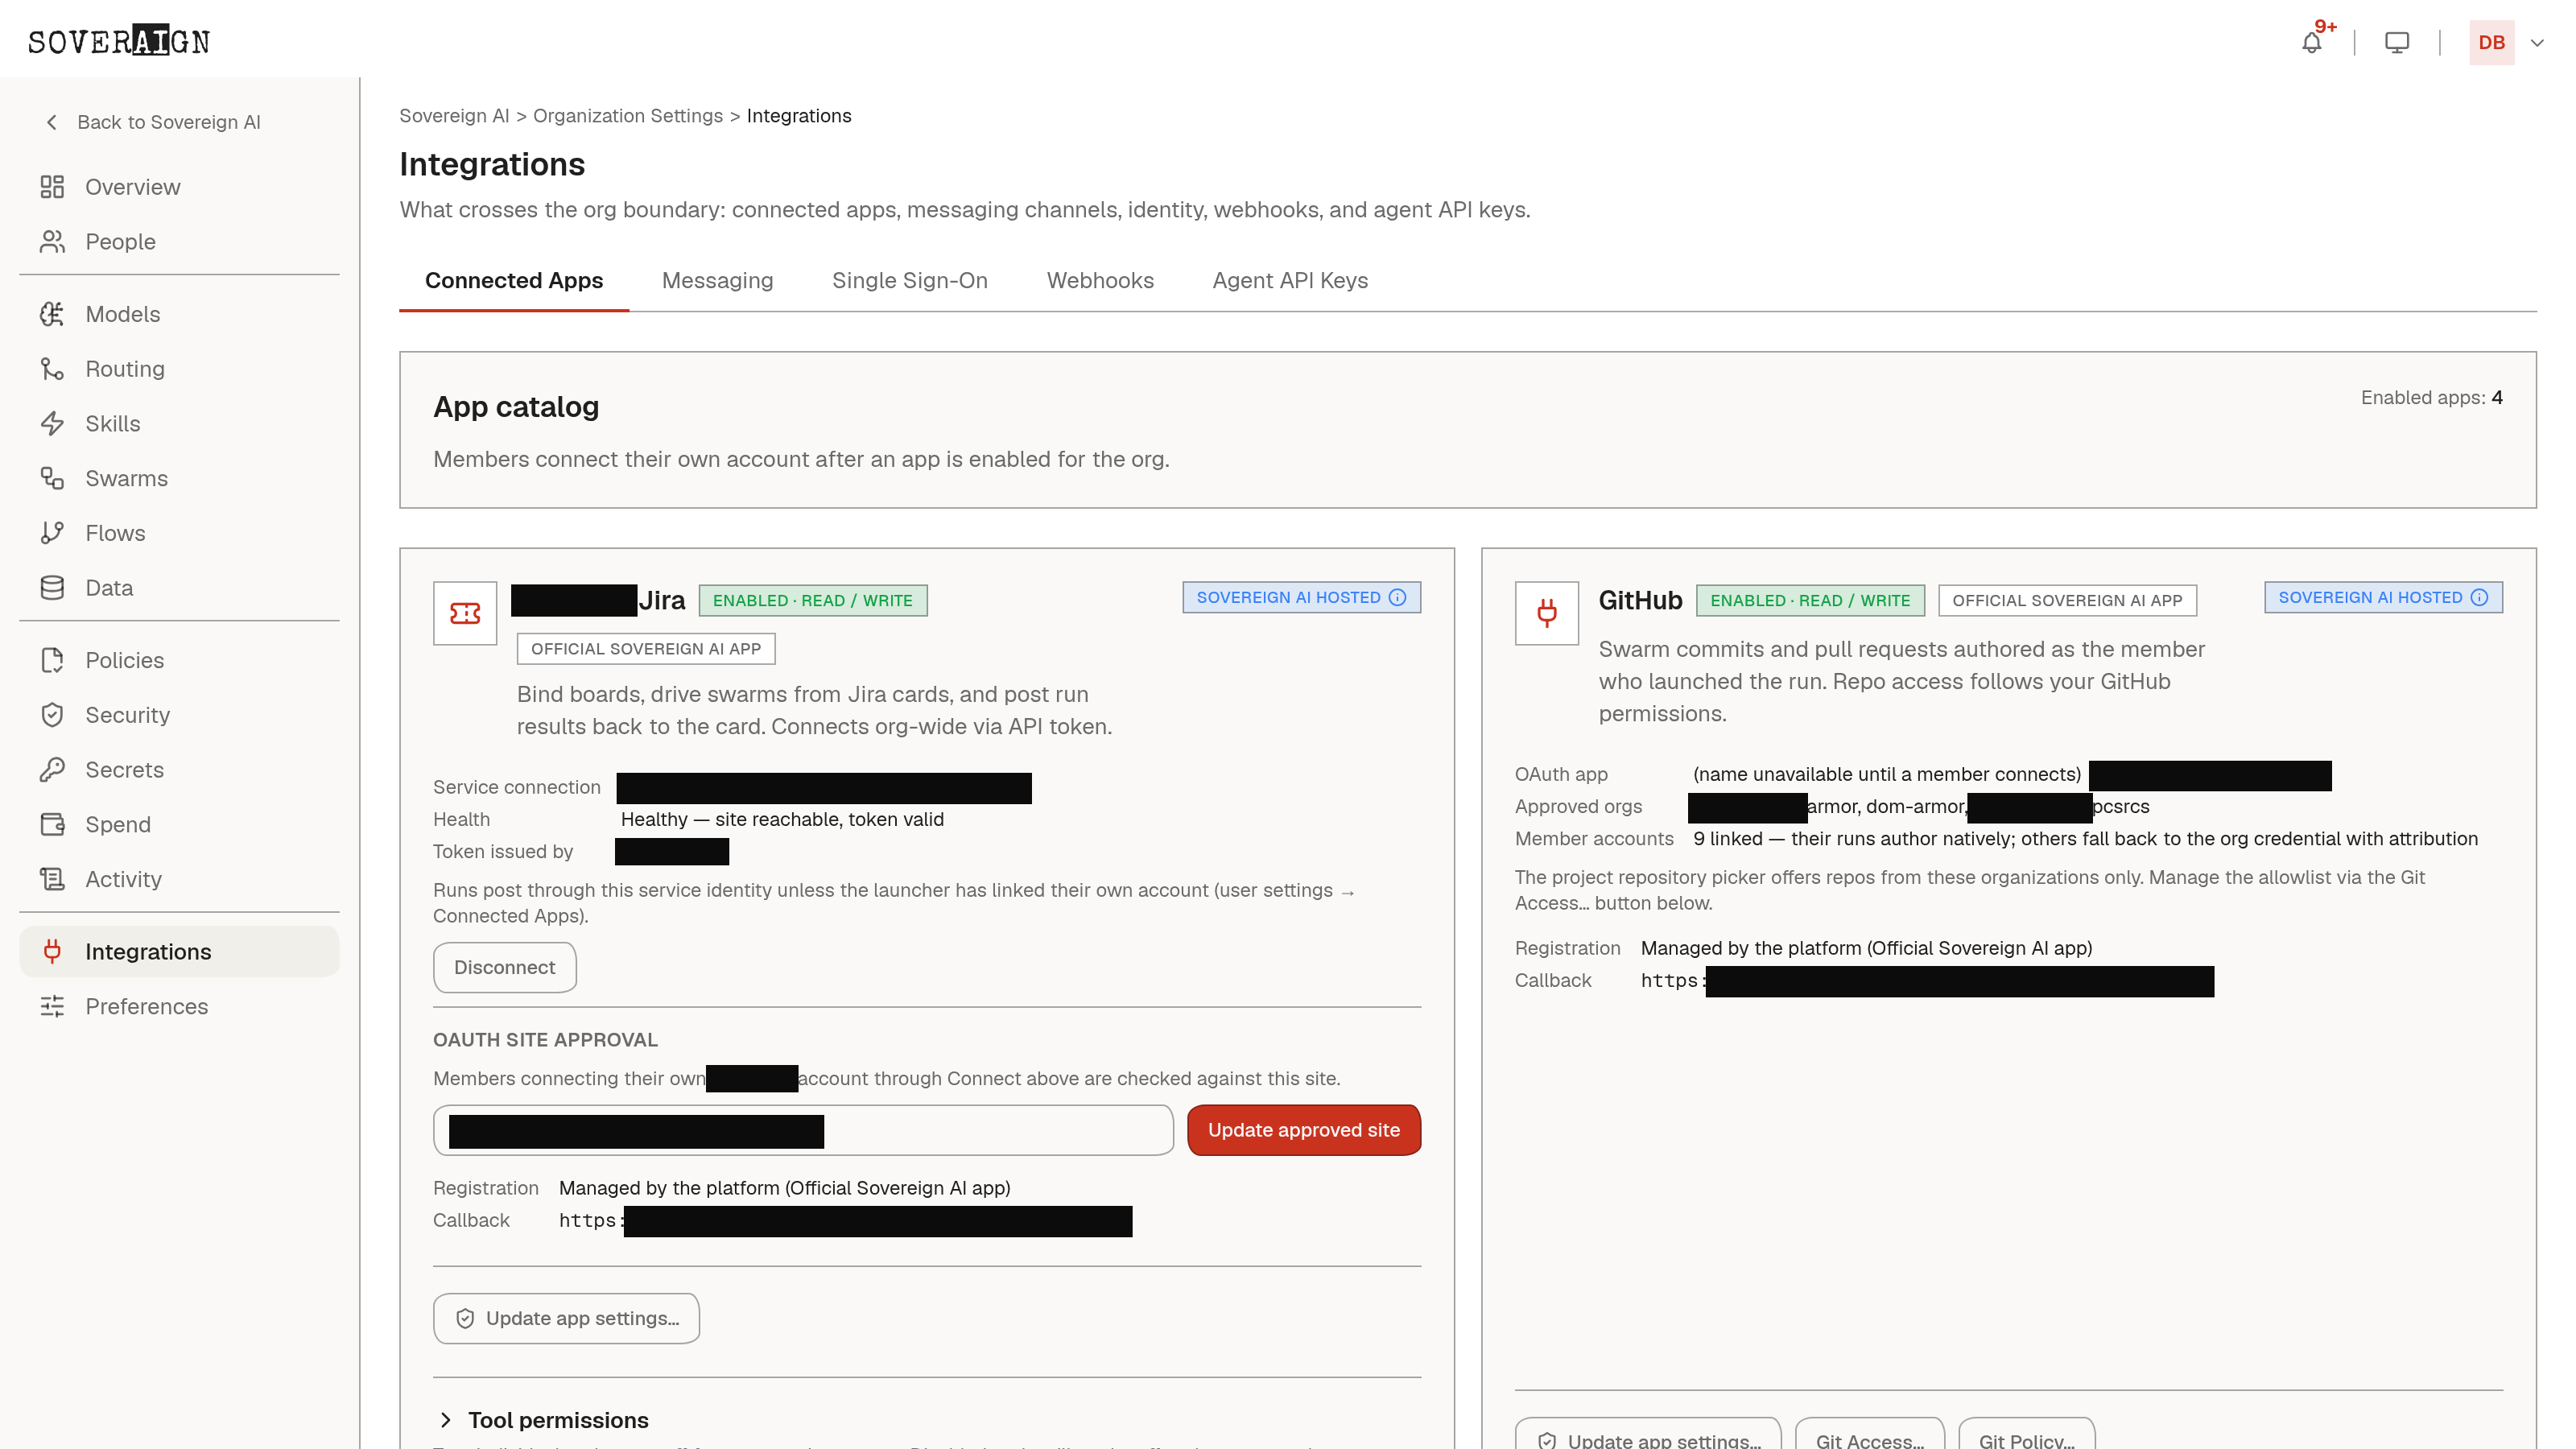The width and height of the screenshot is (2576, 1449).
Task: Click the GitHub app plug icon
Action: [1546, 613]
